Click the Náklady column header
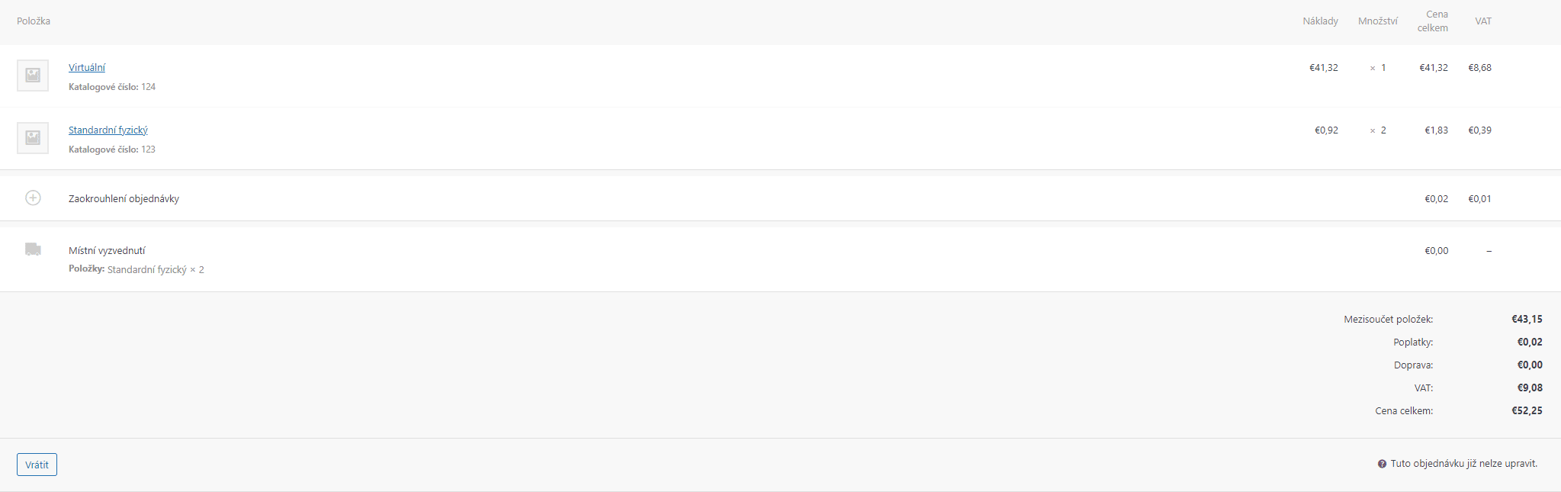This screenshot has width=1561, height=492. coord(1320,21)
